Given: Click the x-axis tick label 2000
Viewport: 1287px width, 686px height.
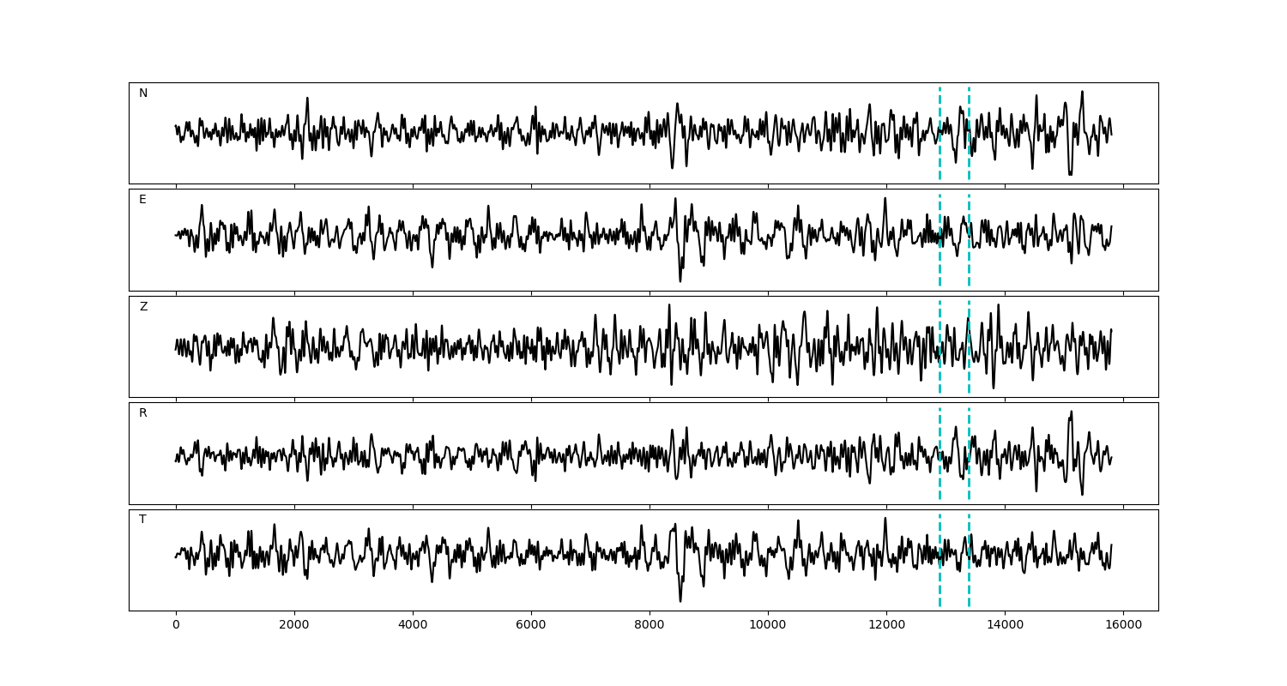Looking at the screenshot, I should [x=294, y=626].
